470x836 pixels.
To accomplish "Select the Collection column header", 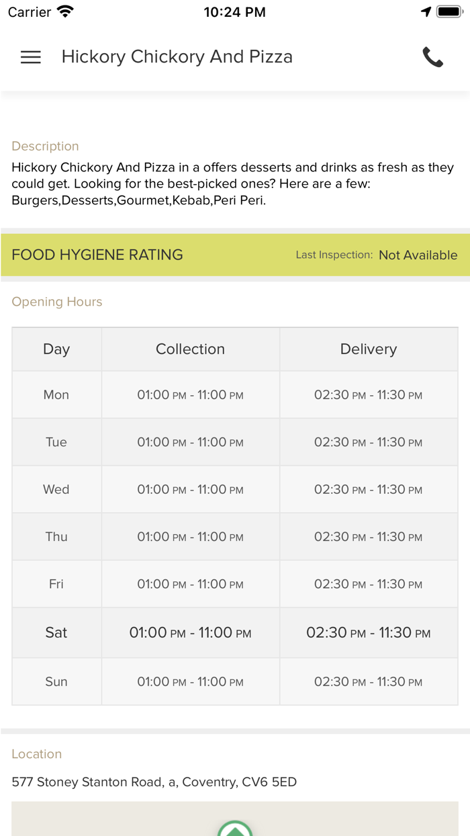I will pyautogui.click(x=190, y=349).
